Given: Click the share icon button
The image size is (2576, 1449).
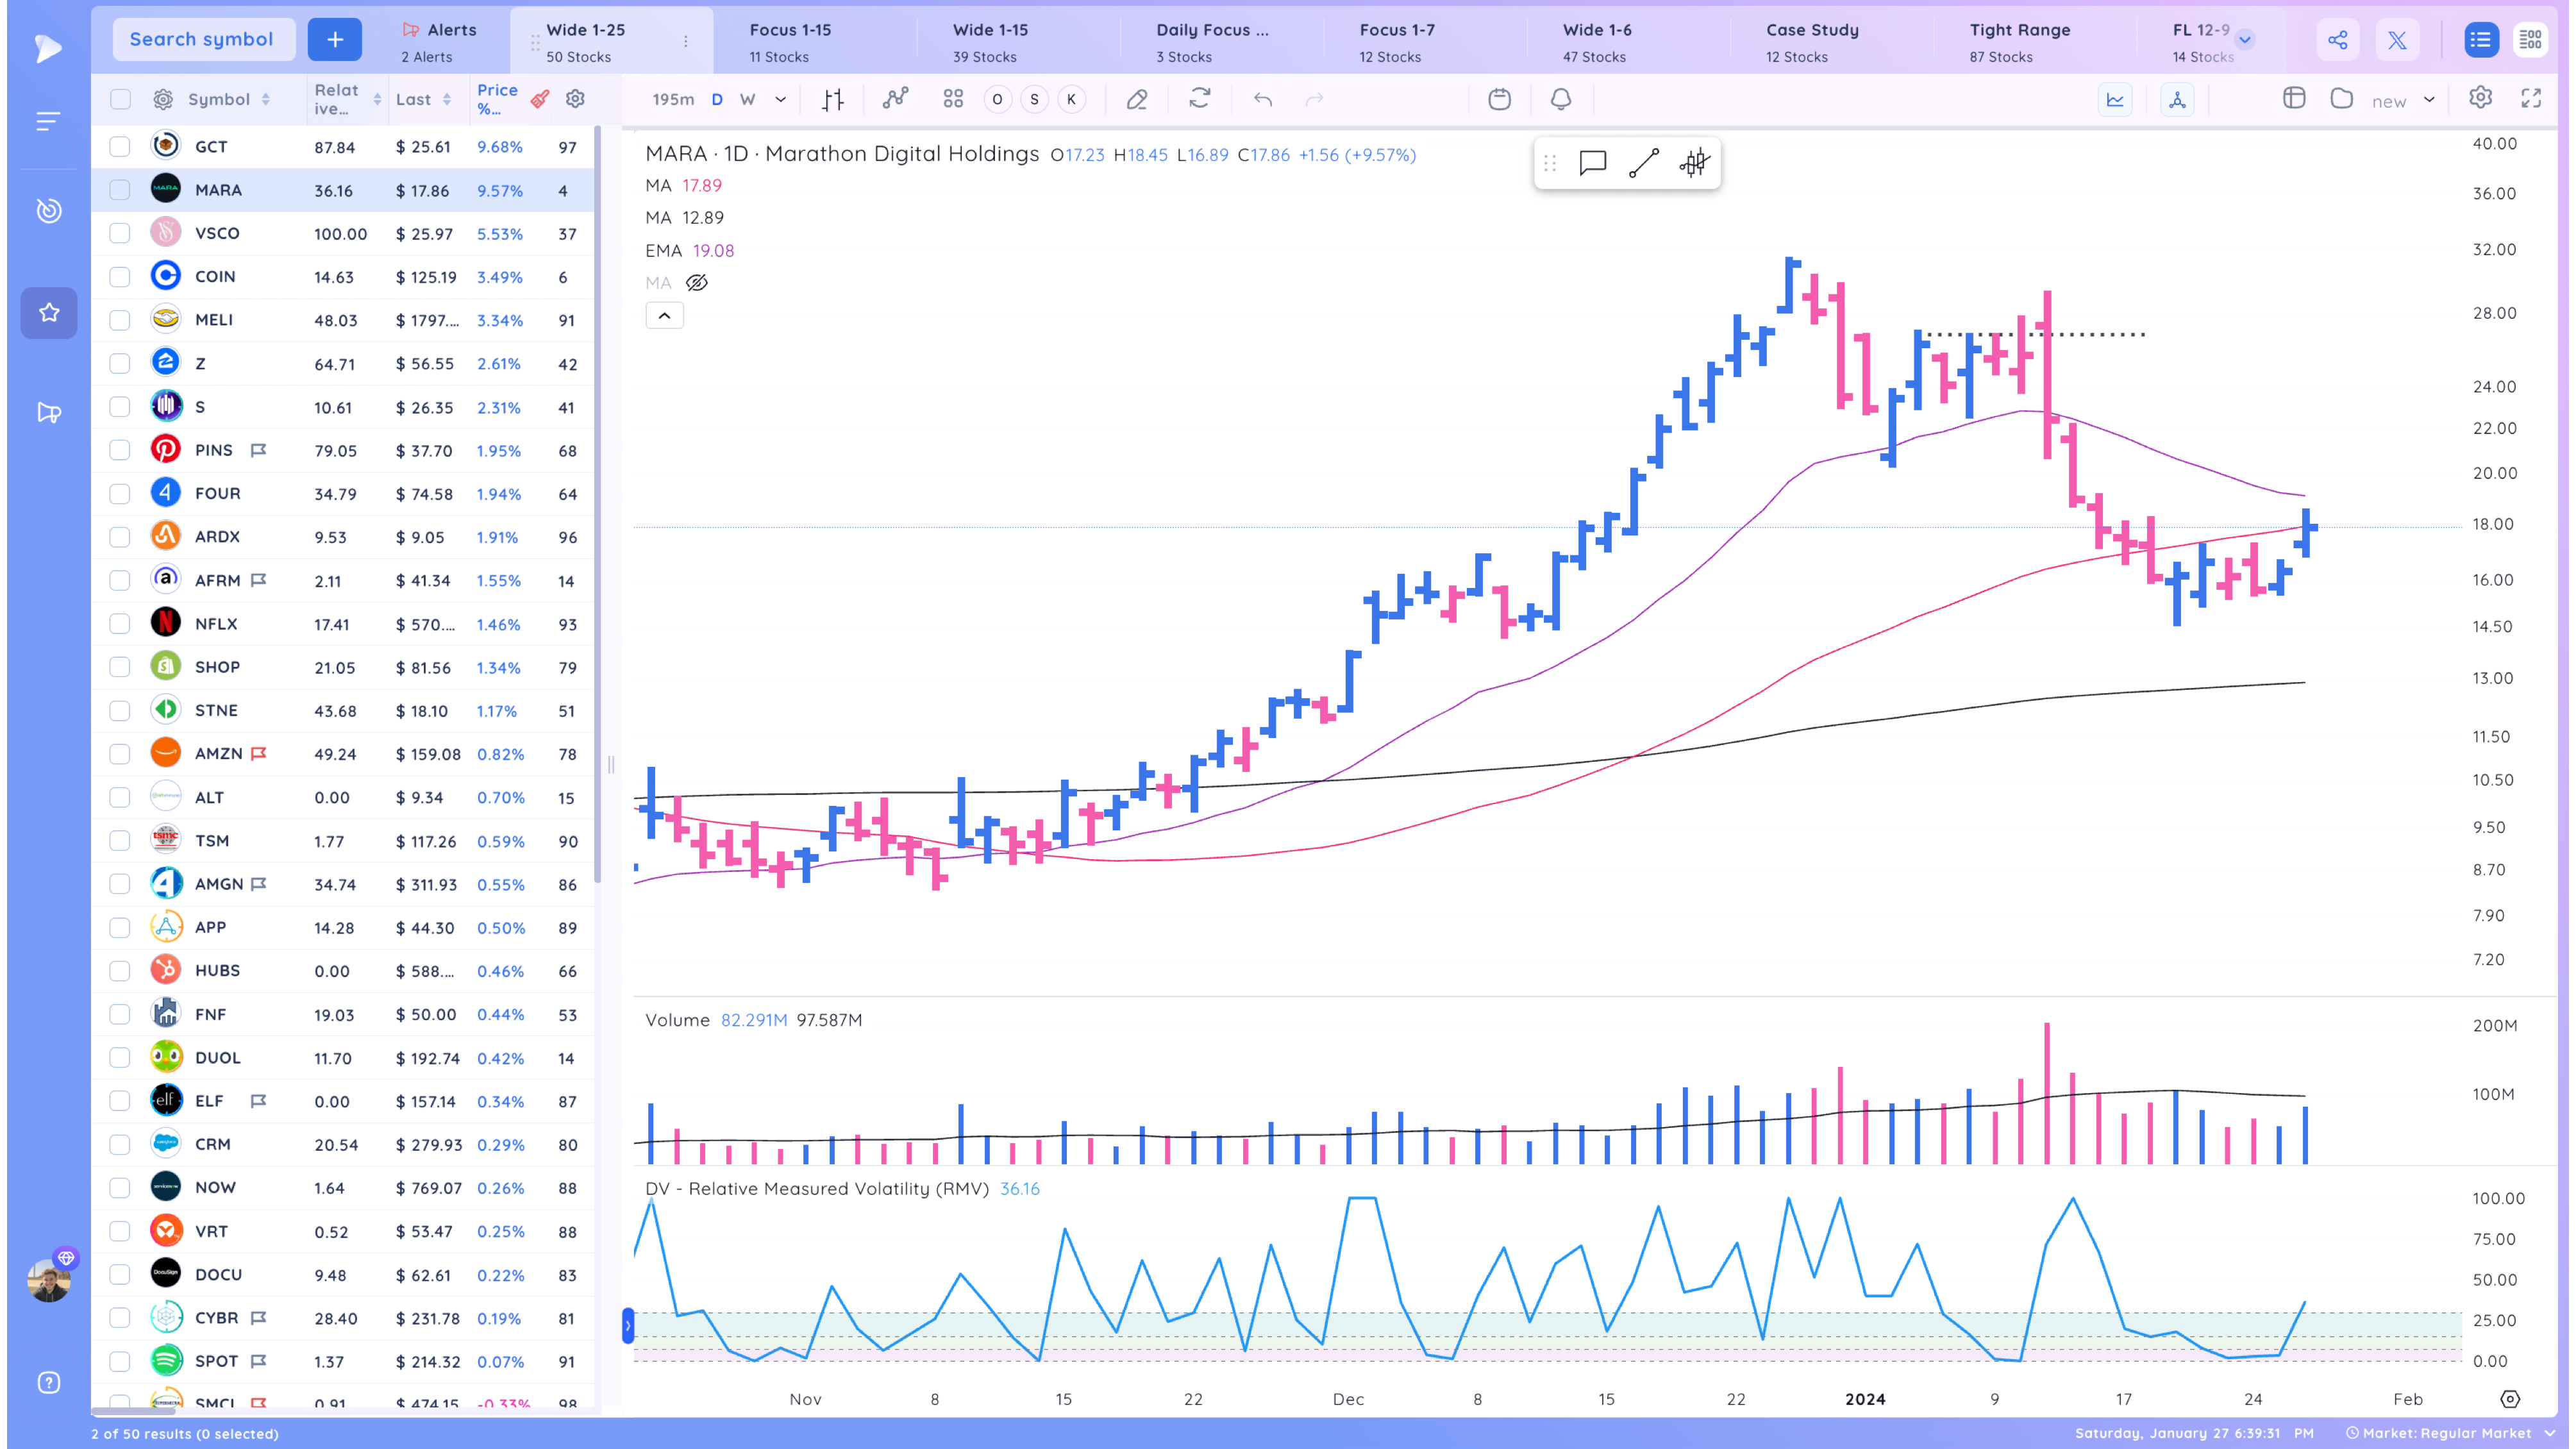Looking at the screenshot, I should coord(2337,40).
